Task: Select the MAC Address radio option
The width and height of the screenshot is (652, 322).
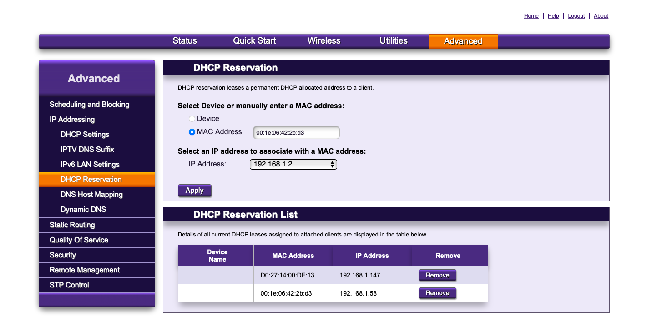Action: pyautogui.click(x=192, y=132)
